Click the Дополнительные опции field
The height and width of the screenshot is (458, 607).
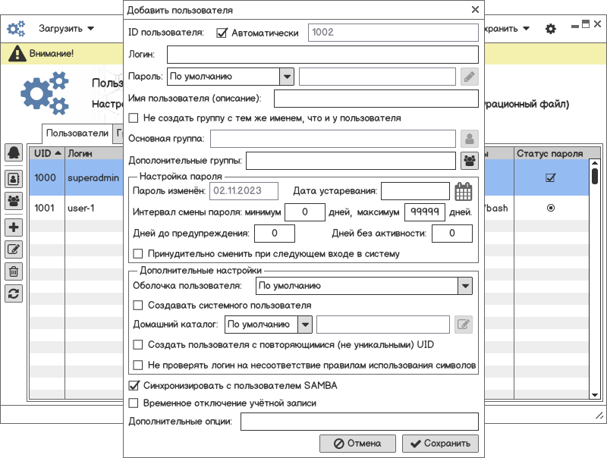click(x=359, y=422)
